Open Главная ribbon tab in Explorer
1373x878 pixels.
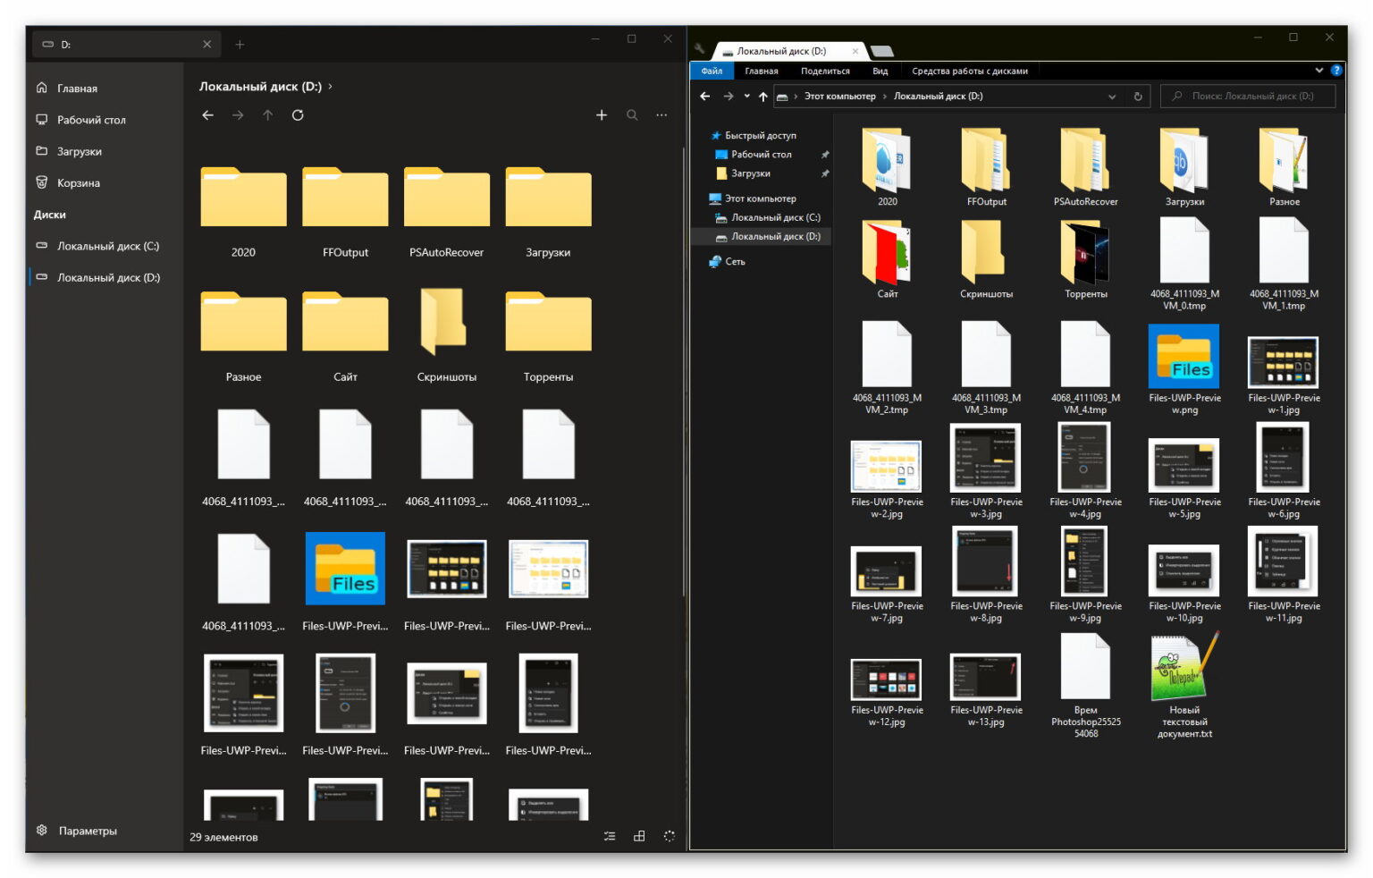coord(762,71)
